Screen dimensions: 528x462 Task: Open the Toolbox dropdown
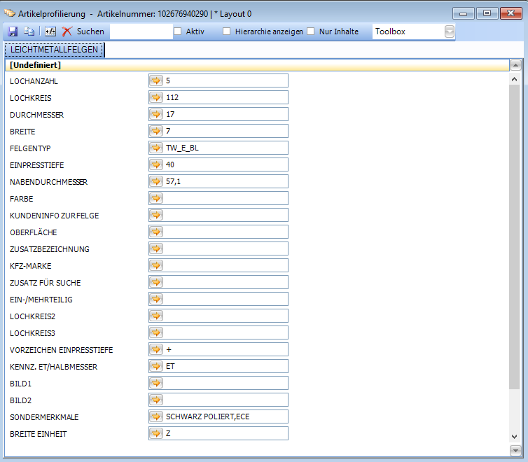pos(449,31)
